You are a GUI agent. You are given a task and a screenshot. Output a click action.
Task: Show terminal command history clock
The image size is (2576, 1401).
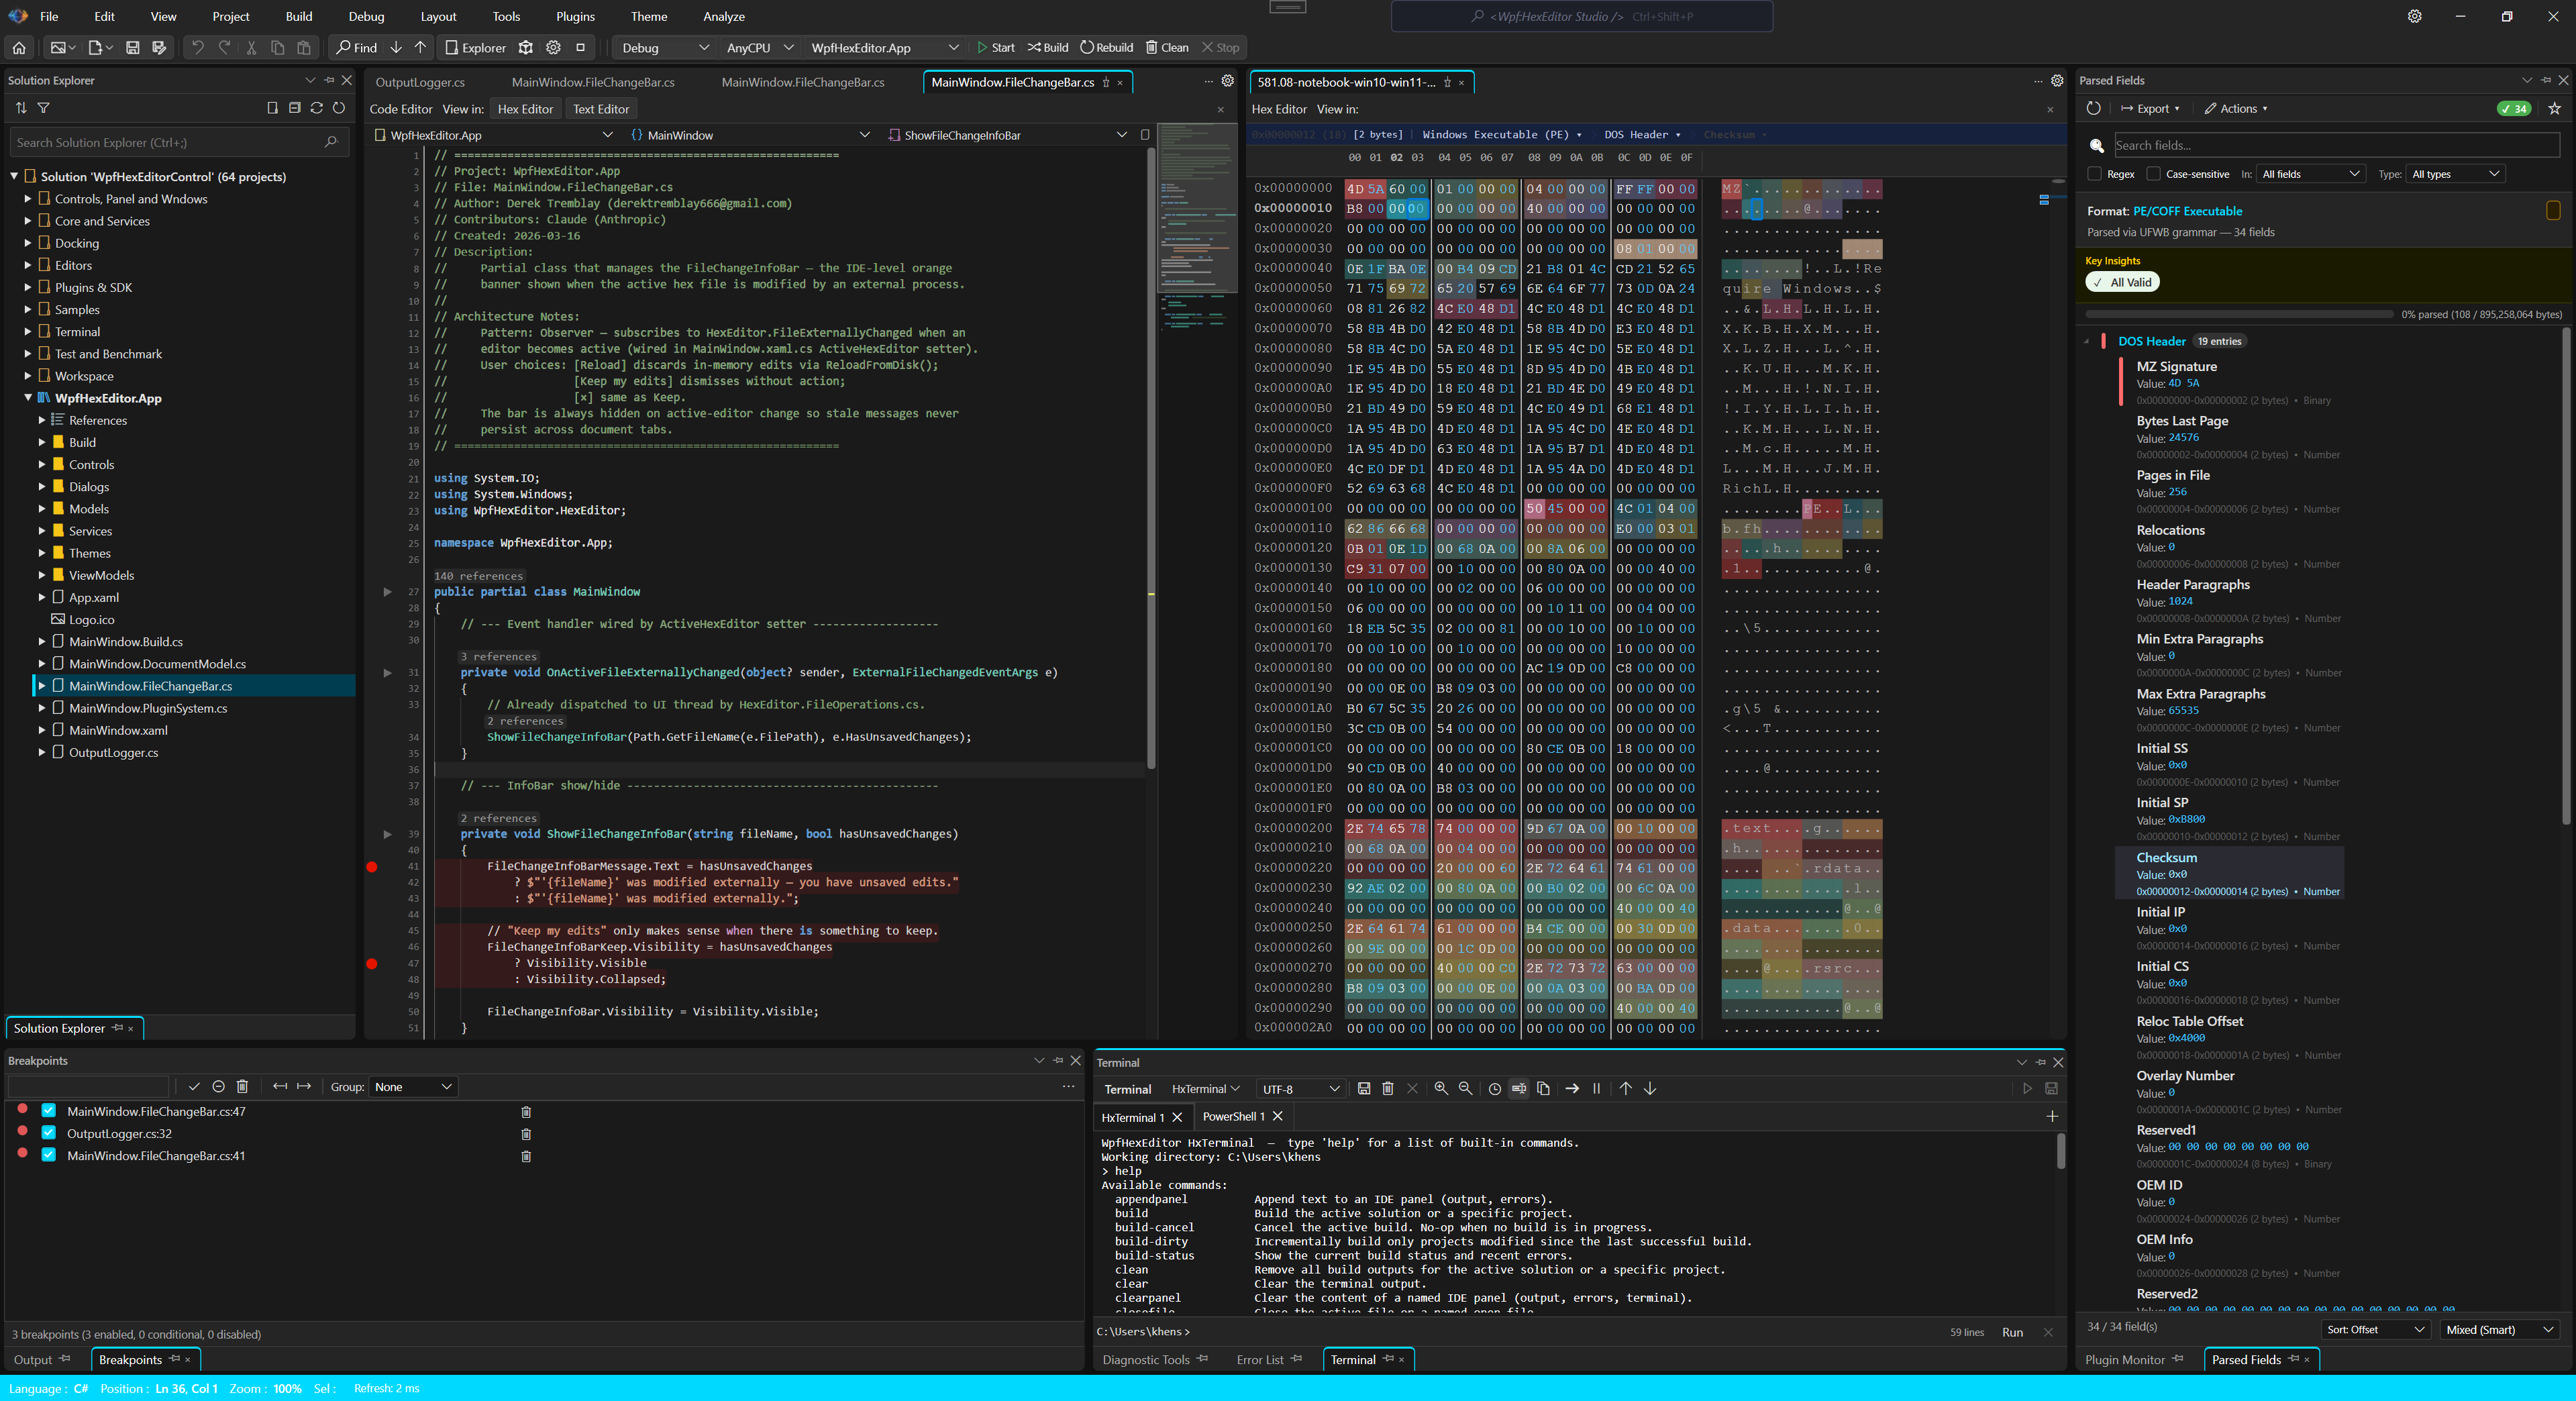[x=1495, y=1088]
